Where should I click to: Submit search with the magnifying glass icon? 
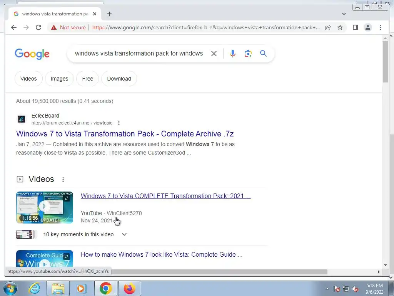(263, 53)
